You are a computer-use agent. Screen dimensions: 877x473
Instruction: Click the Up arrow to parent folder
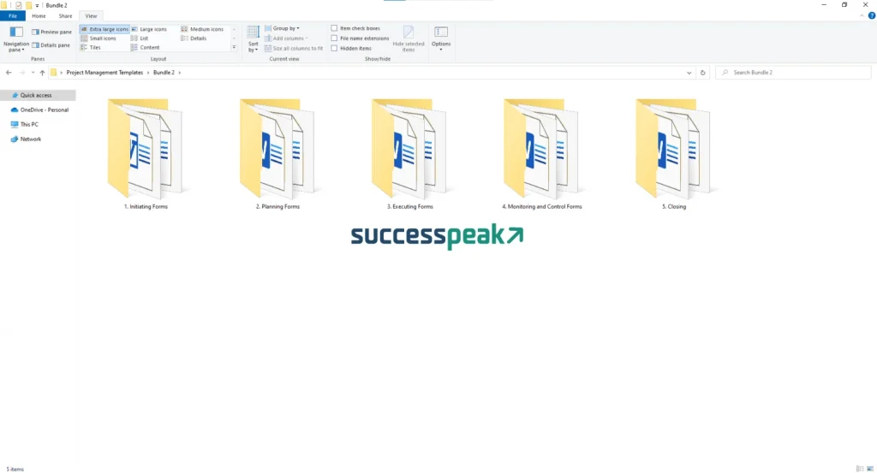(x=42, y=73)
